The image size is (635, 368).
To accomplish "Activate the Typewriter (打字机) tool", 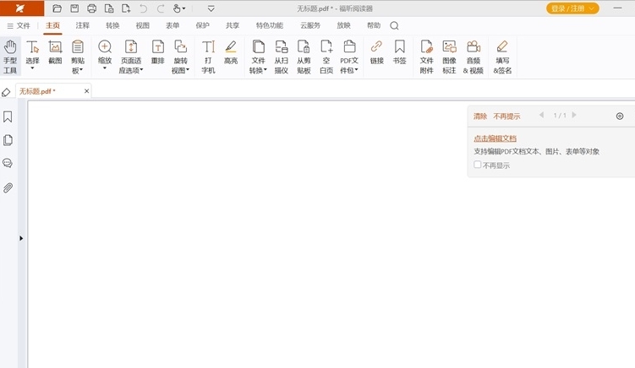I will pyautogui.click(x=208, y=57).
